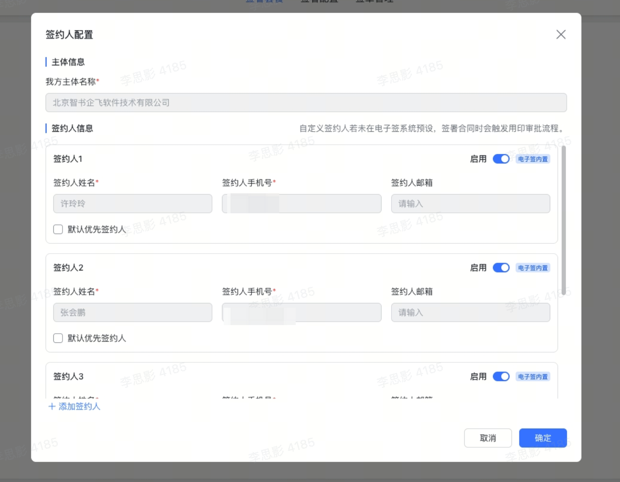Click the 电子签内置 tag on 签约人2
Screen dimensions: 620x482
click(533, 268)
